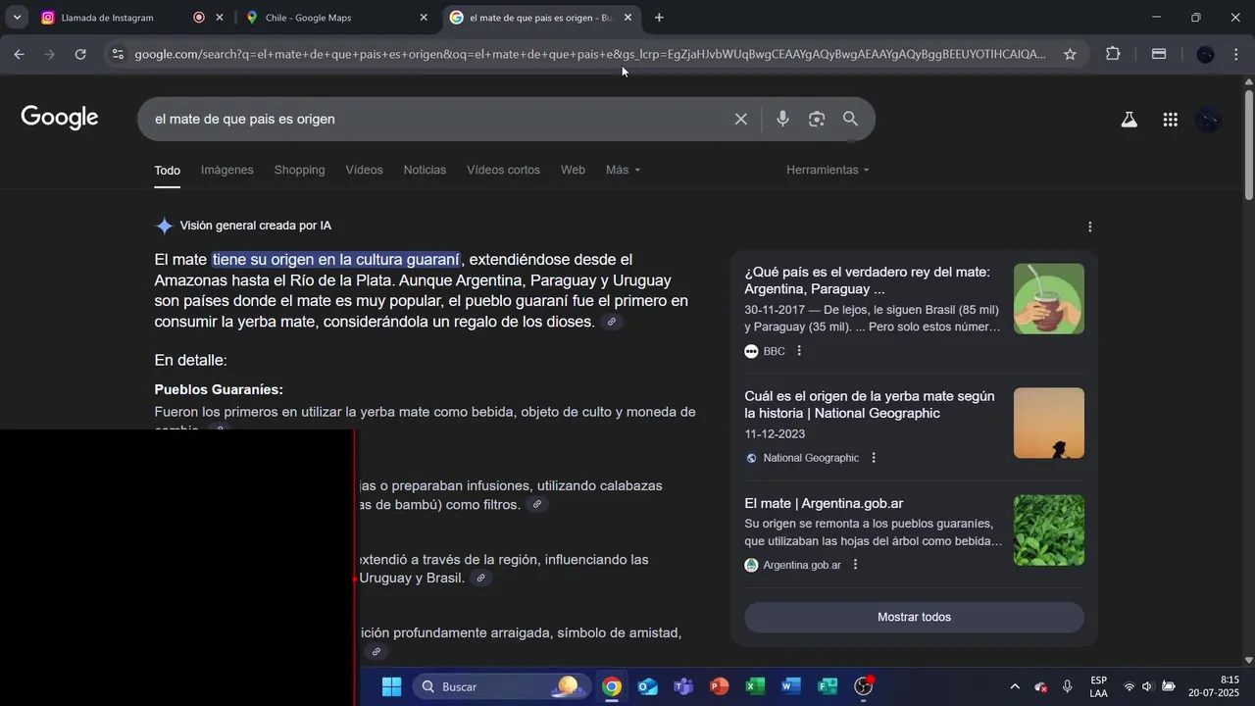Image resolution: width=1255 pixels, height=706 pixels.
Task: Click the page vertical scrollbar
Action: 1248,145
